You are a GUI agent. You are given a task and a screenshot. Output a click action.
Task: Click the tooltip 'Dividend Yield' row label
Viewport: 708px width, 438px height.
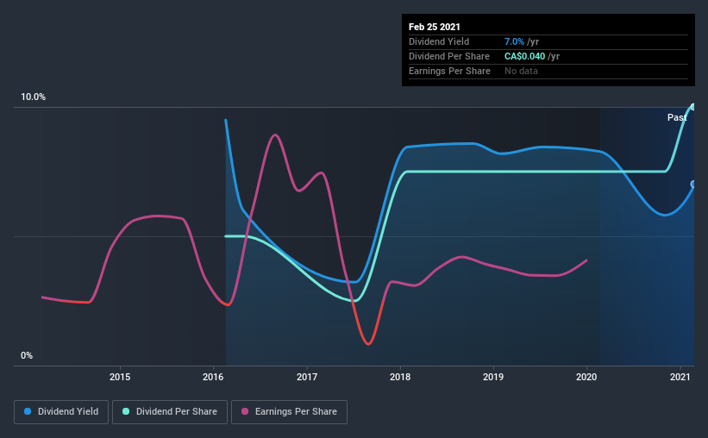click(439, 41)
